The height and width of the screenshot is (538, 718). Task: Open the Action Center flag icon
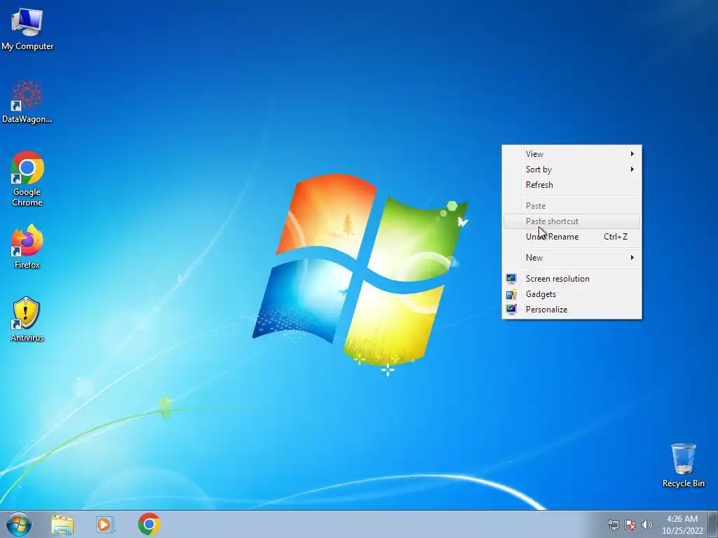point(630,525)
